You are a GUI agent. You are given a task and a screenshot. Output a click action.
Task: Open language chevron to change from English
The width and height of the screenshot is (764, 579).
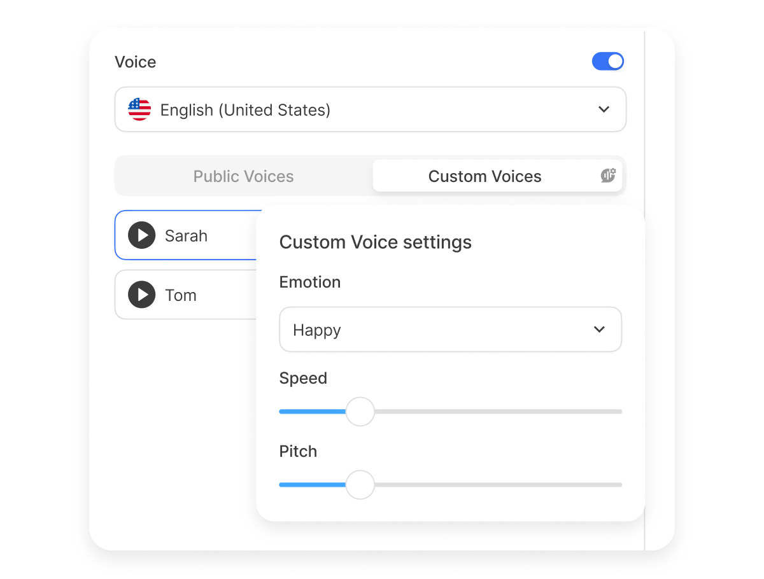(604, 109)
